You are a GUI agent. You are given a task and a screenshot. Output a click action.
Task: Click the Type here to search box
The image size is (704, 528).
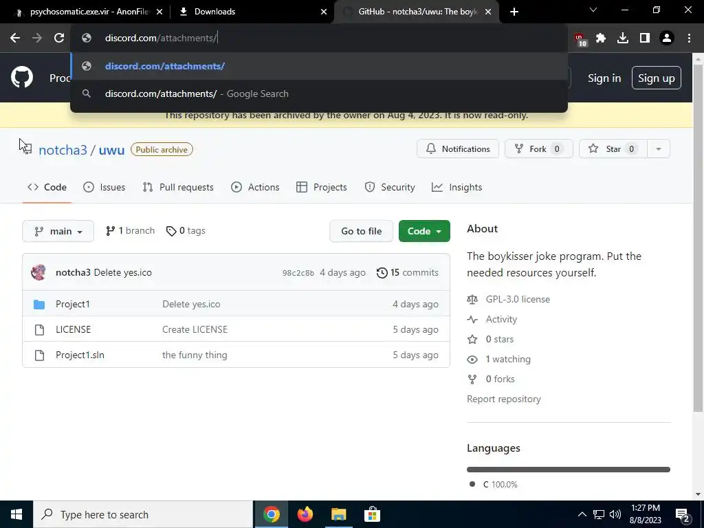coord(143,514)
